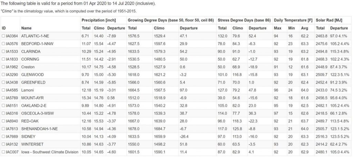Screen dimensions: 353x159
Task: Tick the IA5769 MOUNT-AYR checkbox
Action: click(x=3, y=98)
